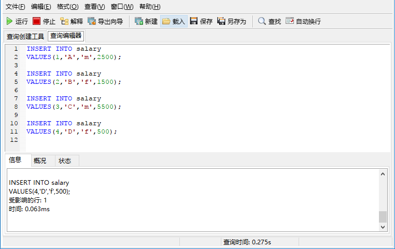Place cursor on line 5 VALUES(2,'B','f',1500)
395x249 pixels.
point(74,82)
